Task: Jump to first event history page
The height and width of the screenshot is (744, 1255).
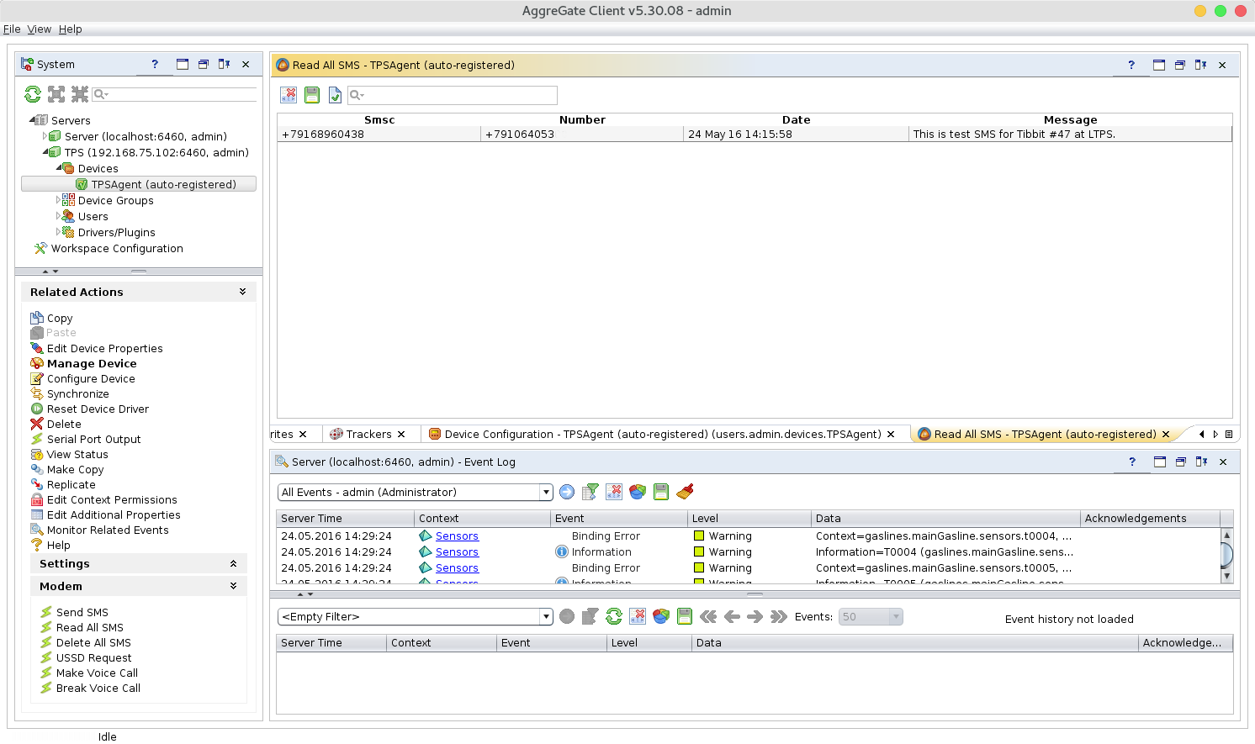Action: click(708, 616)
